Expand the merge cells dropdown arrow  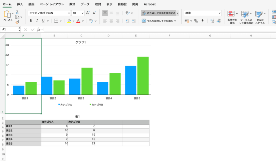(175, 21)
